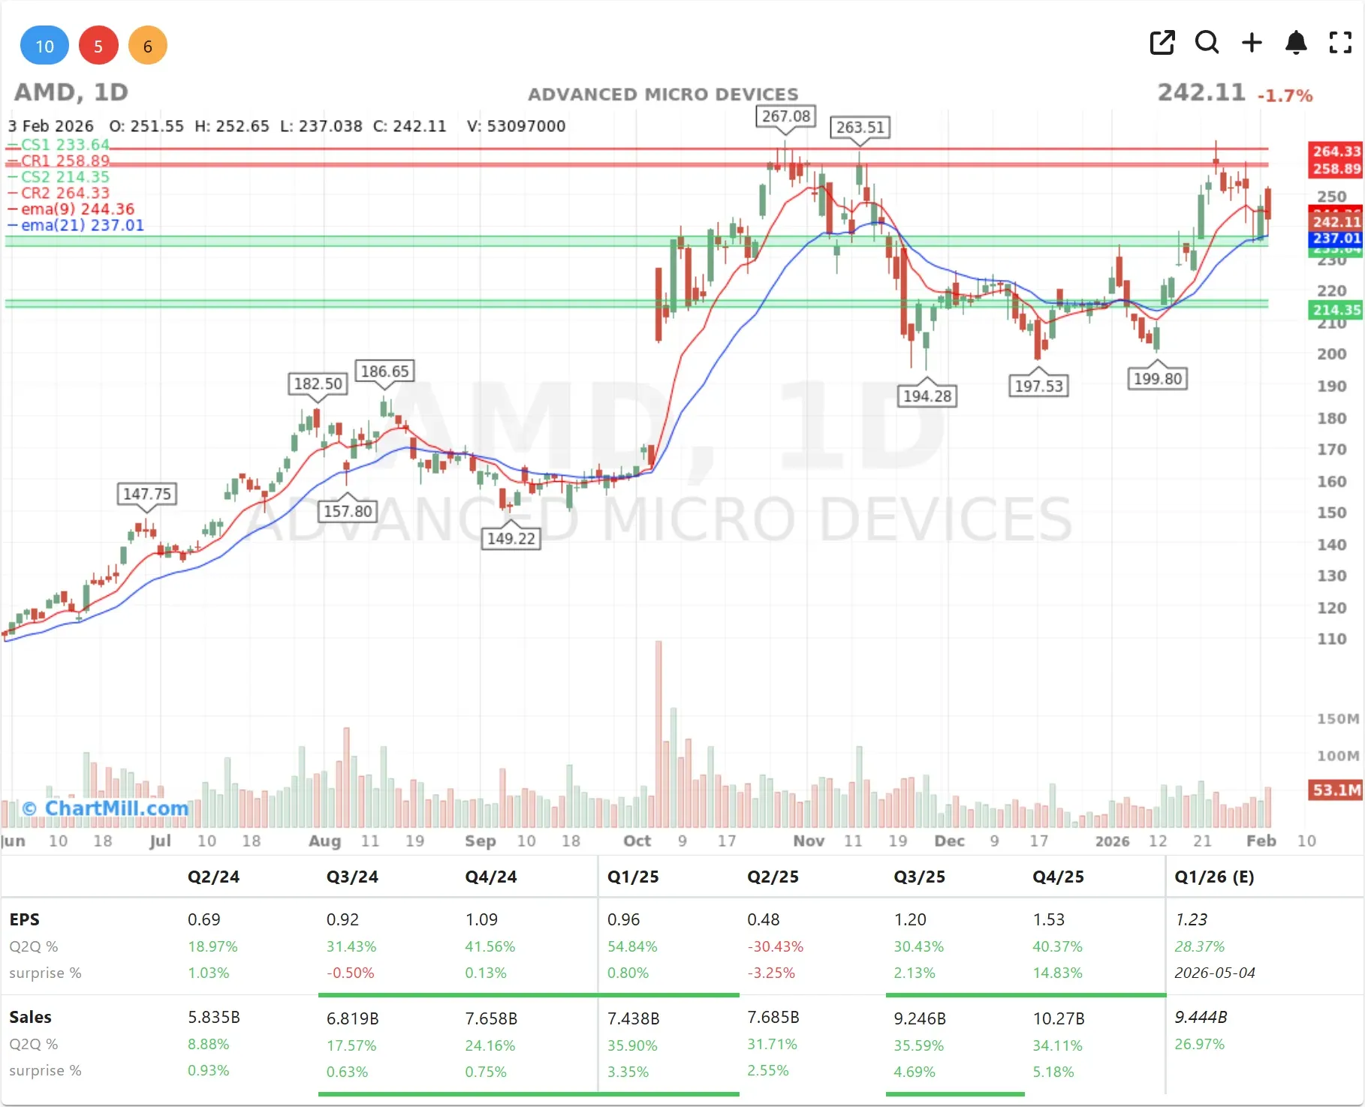Toggle the ema(9) indicator in the legend
1365x1107 pixels.
coord(75,209)
